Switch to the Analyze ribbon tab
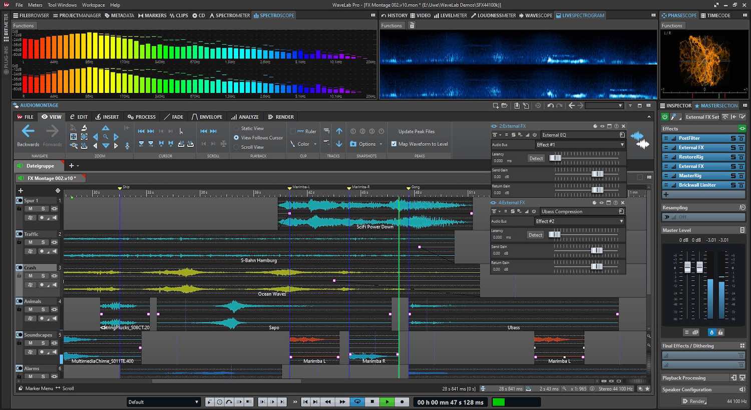Viewport: 751px width, 410px height. tap(245, 117)
